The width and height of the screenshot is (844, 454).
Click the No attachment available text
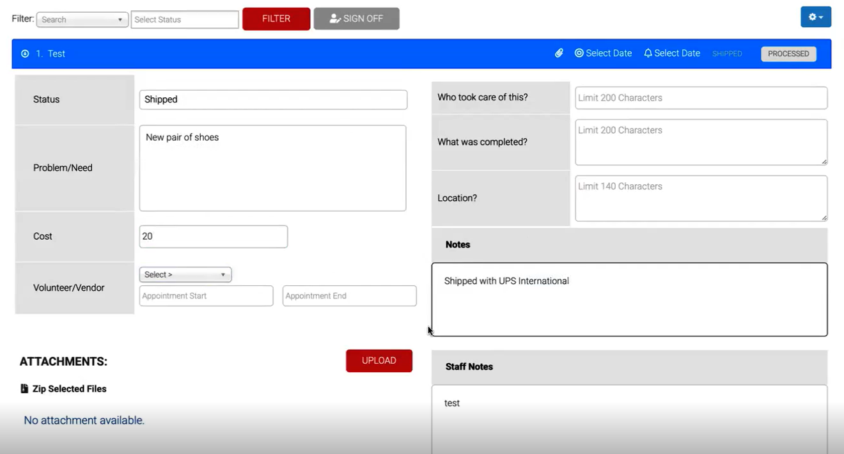84,420
